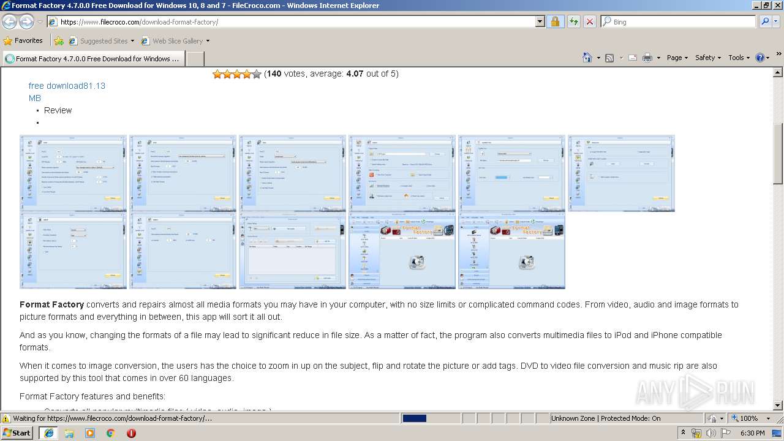Go forward with the Forward arrow button
This screenshot has width=784, height=441.
(x=26, y=21)
